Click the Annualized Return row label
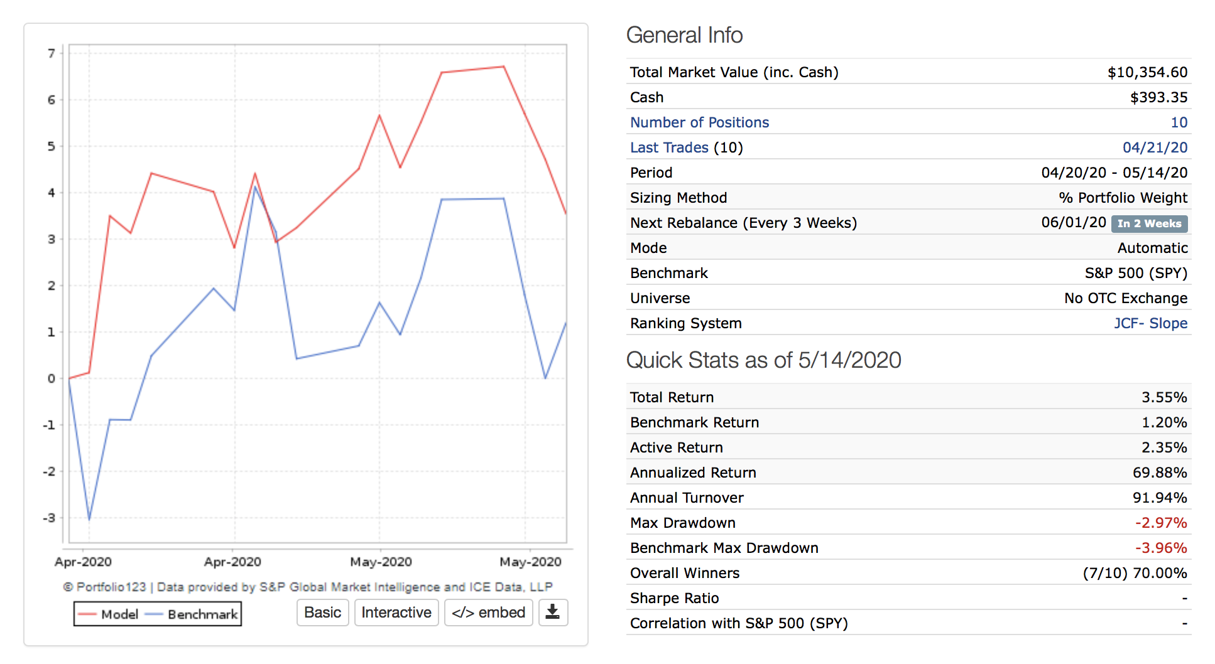Viewport: 1215px width, 664px height. [x=693, y=473]
